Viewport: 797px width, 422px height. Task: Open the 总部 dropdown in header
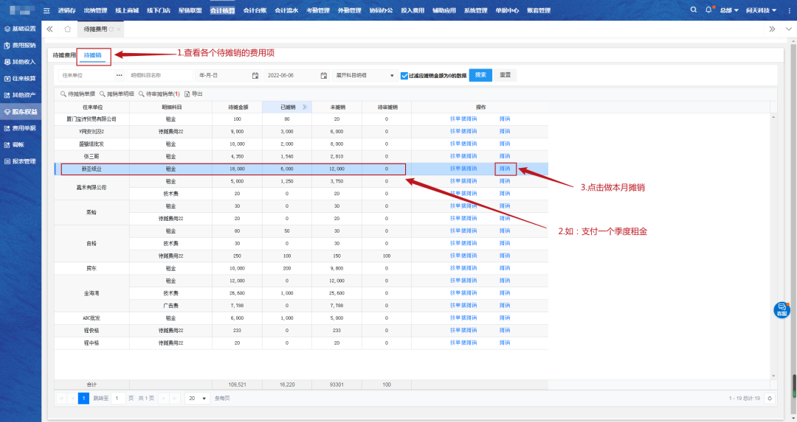(x=729, y=10)
